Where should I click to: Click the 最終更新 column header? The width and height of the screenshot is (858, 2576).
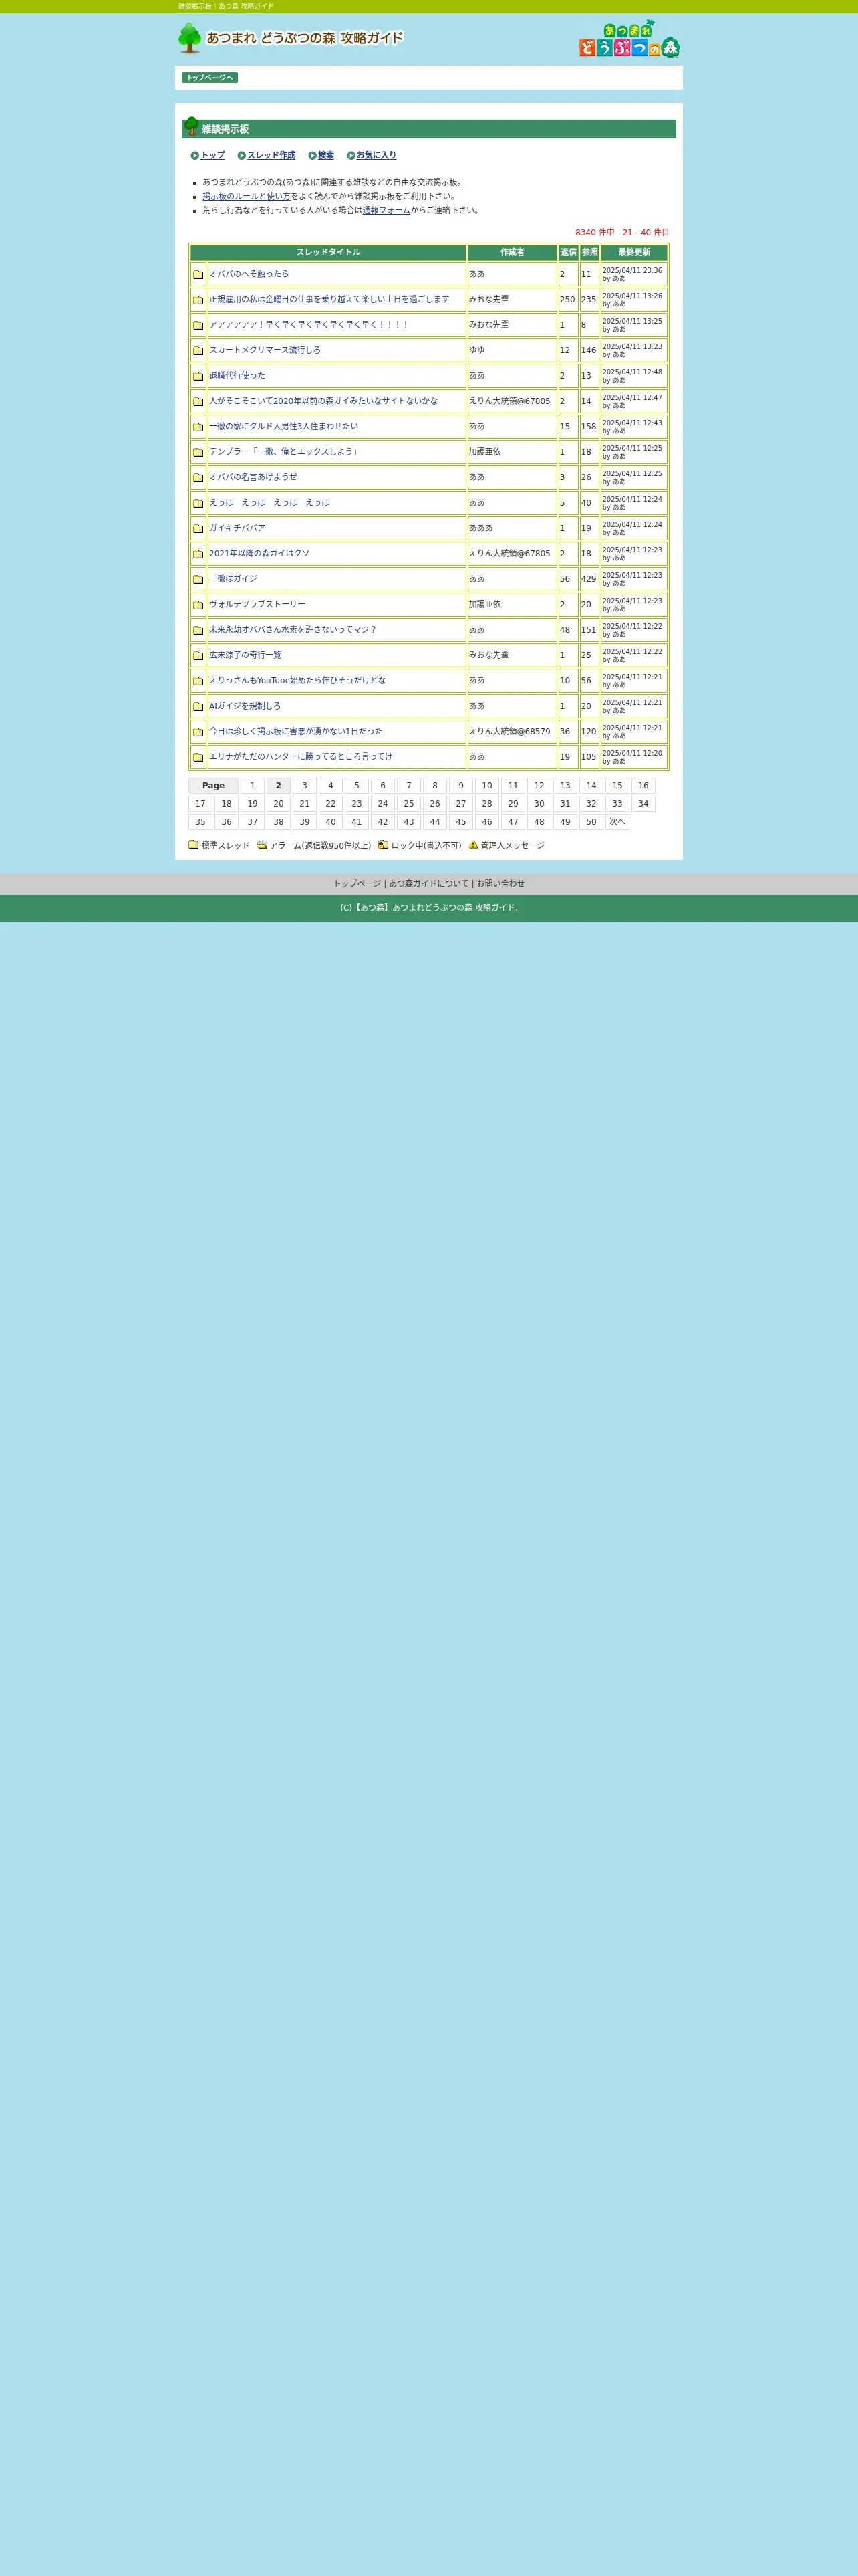coord(634,253)
